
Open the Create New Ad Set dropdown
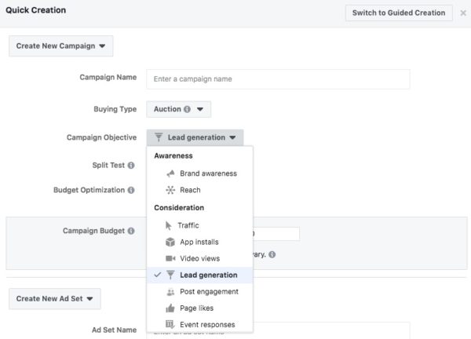tap(55, 299)
